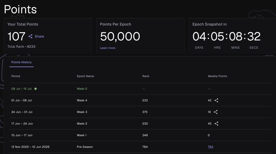The width and height of the screenshot is (276, 154).
Task: Share Week 4's 42 points
Action: (x=216, y=100)
